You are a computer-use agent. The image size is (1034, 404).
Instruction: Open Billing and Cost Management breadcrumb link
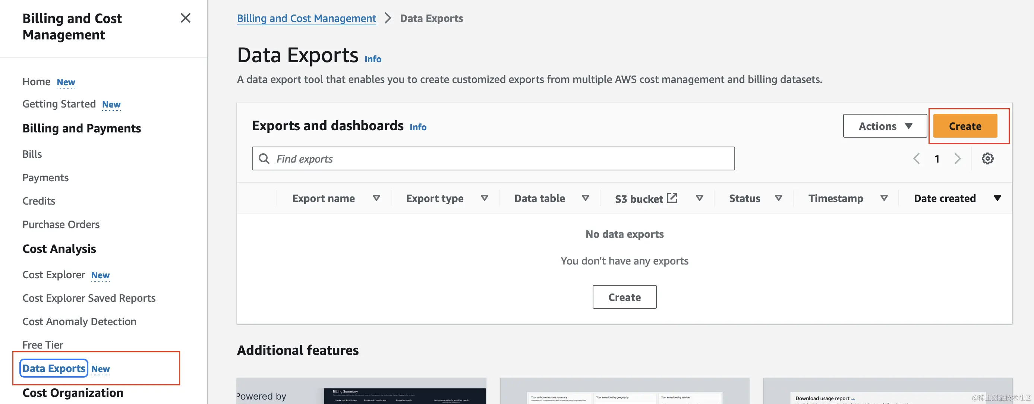(306, 19)
